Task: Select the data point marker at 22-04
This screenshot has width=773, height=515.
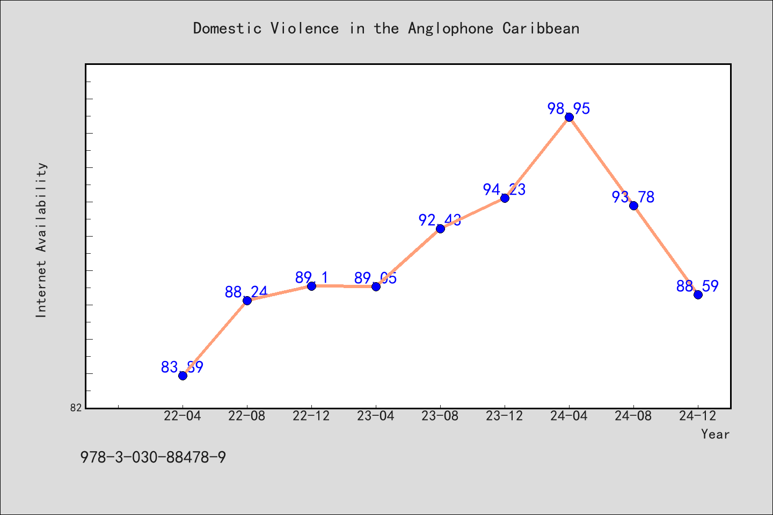Action: pyautogui.click(x=183, y=376)
